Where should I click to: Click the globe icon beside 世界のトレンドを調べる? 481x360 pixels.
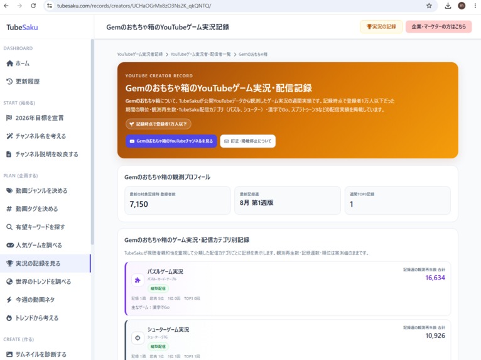(x=9, y=281)
